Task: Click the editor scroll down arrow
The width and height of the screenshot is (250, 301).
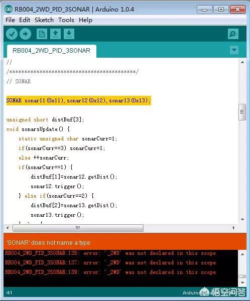Action: pos(242,219)
